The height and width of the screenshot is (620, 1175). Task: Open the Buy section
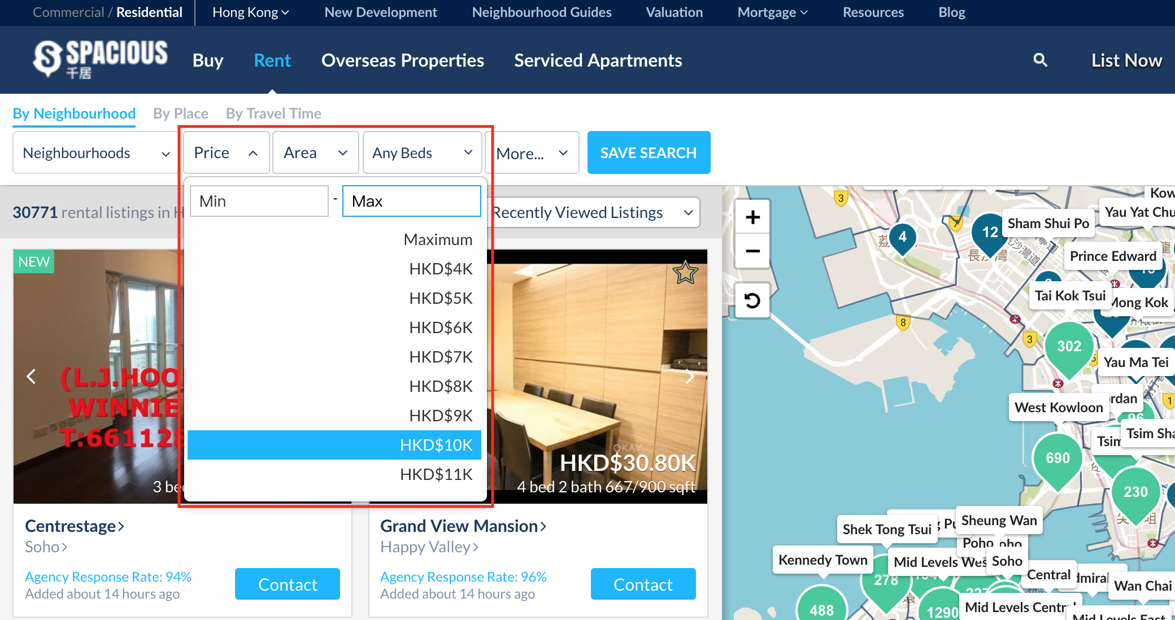click(x=208, y=60)
